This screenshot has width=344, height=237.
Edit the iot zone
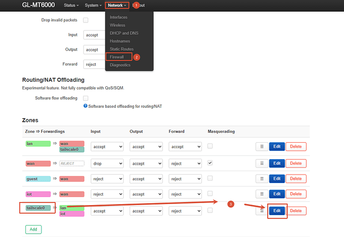click(x=277, y=194)
